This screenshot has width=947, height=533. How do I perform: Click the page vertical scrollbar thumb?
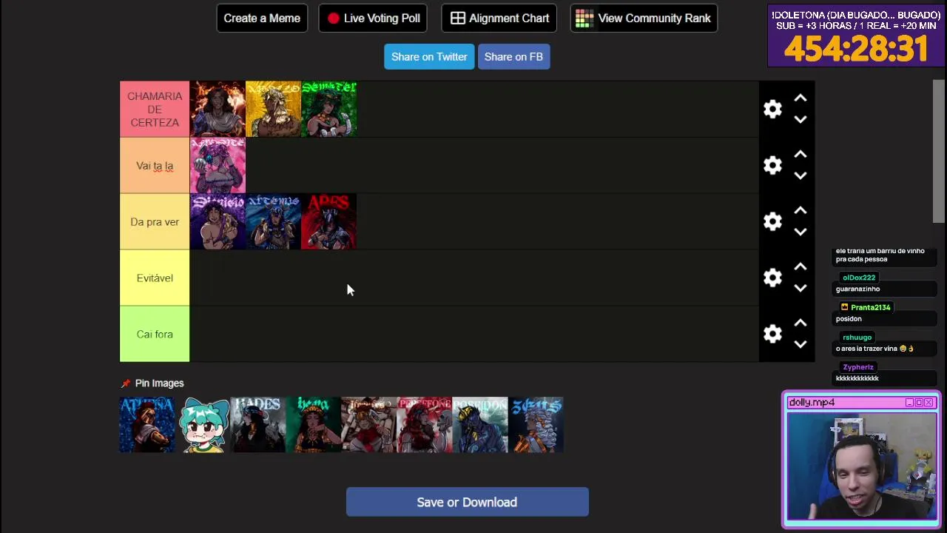[x=938, y=151]
